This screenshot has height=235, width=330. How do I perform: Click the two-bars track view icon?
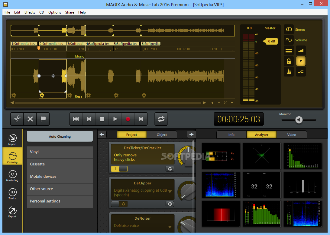click(x=289, y=51)
